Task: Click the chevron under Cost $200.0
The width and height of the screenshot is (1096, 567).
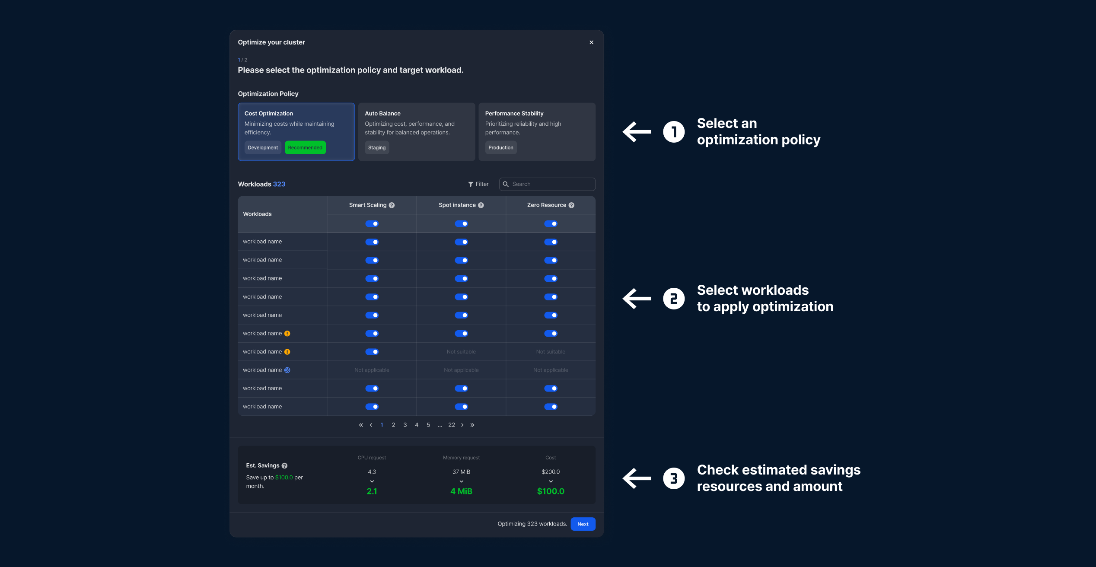Action: coord(551,481)
